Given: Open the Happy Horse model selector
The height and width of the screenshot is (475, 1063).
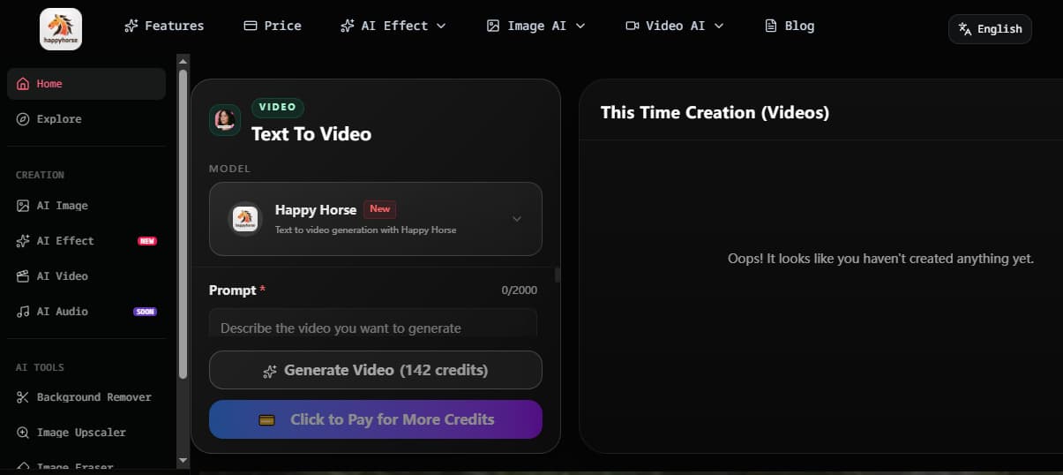Looking at the screenshot, I should point(376,219).
